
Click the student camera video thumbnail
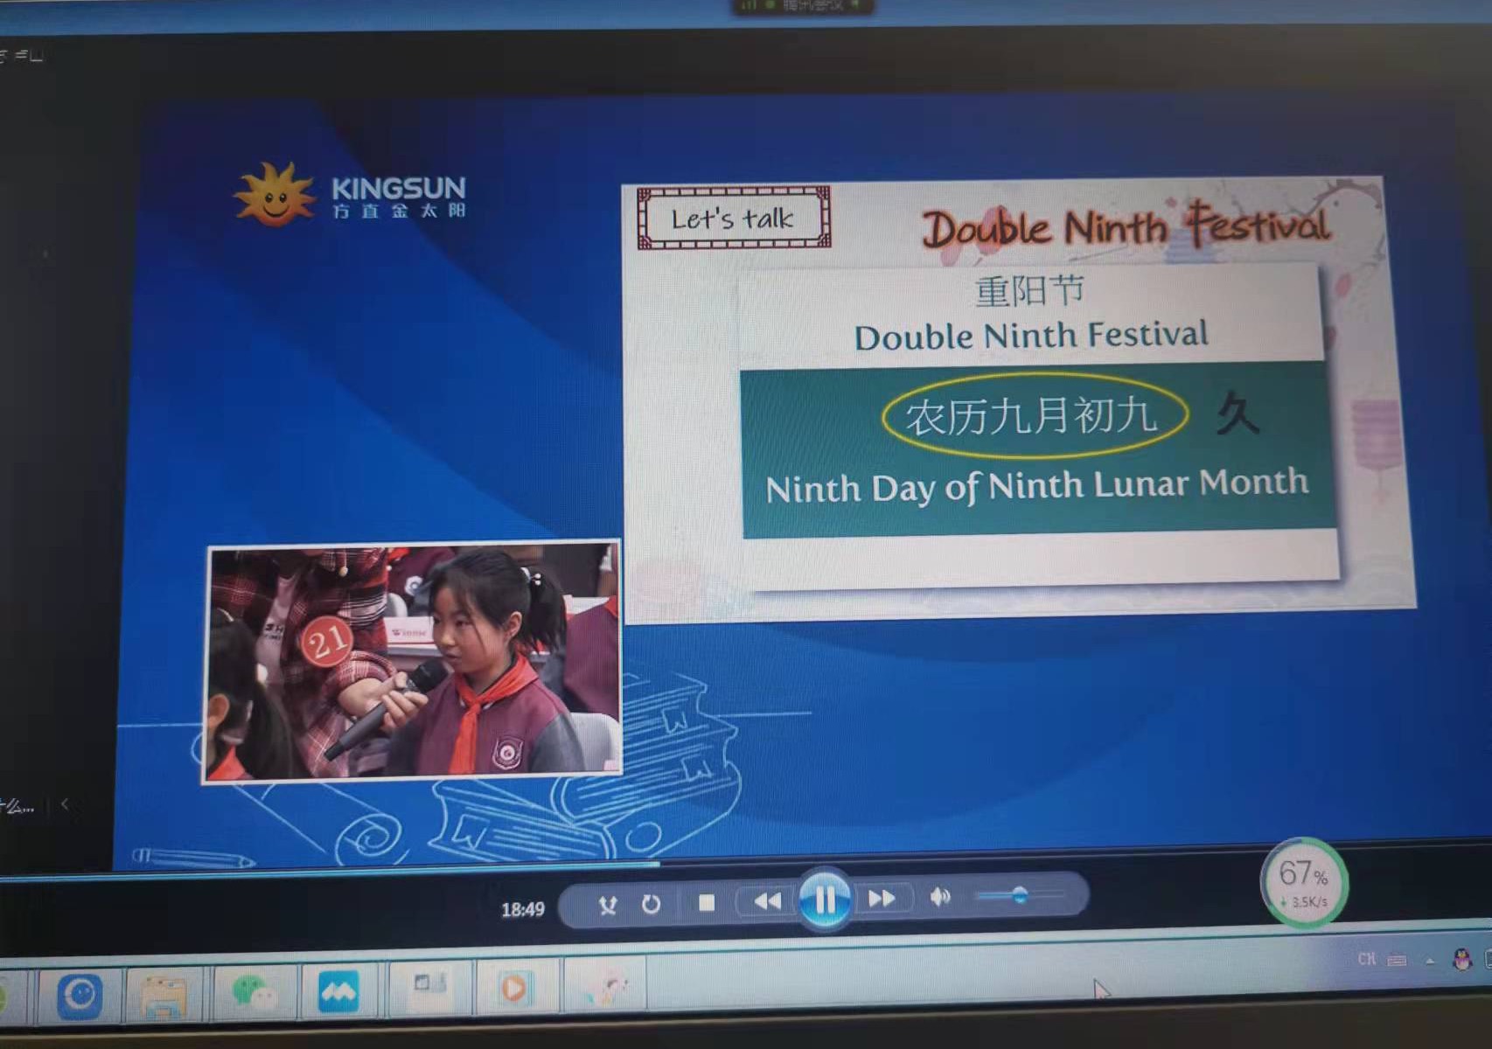point(413,661)
